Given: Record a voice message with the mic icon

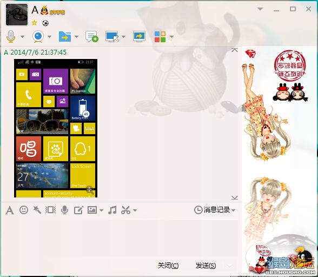Looking at the screenshot, I should point(64,210).
